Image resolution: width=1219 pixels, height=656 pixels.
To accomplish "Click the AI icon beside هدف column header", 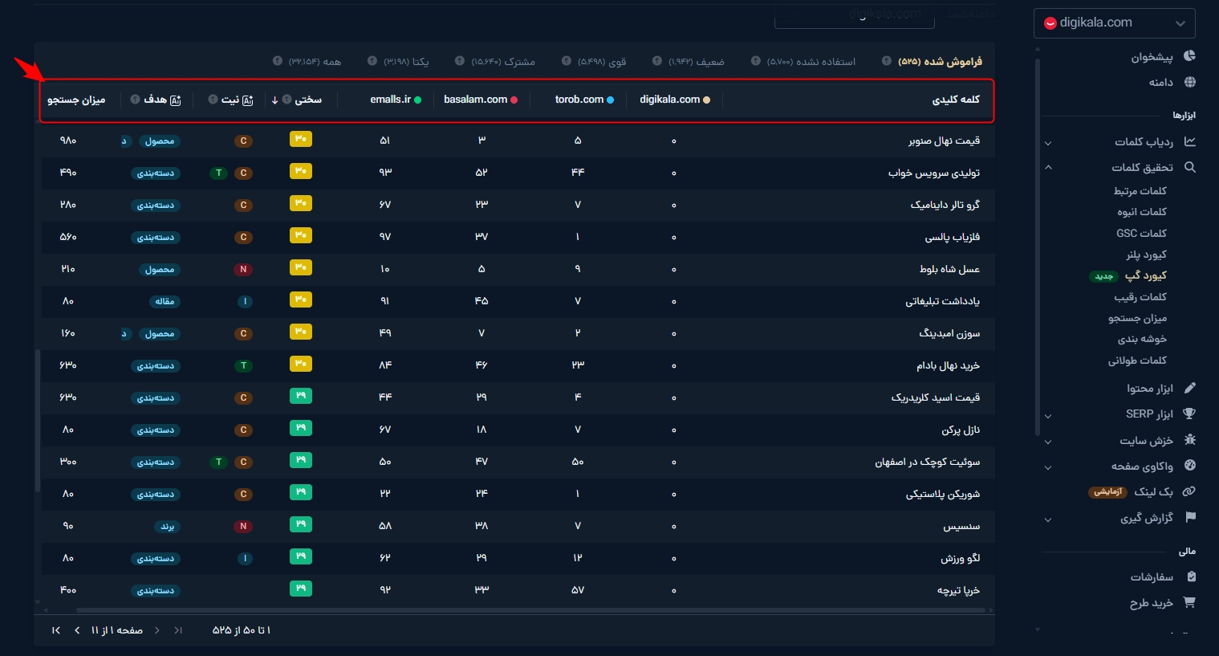I will point(175,100).
